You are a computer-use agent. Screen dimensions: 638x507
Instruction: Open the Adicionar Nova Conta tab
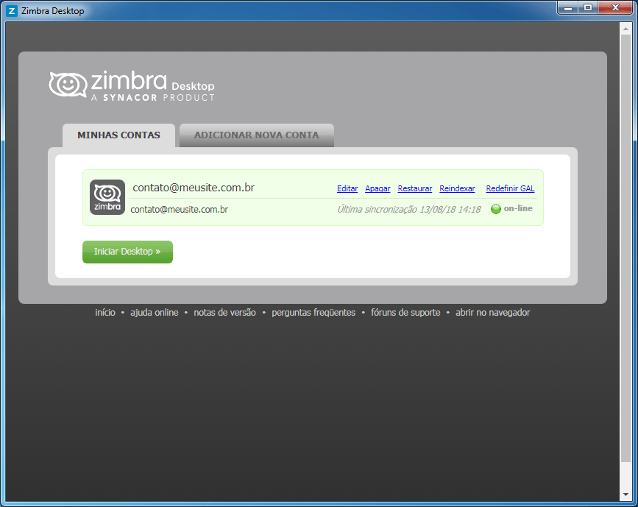click(256, 135)
